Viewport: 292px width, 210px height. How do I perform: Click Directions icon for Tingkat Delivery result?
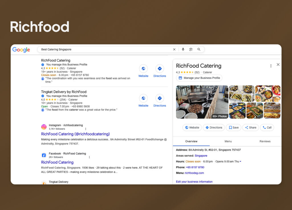(160, 98)
